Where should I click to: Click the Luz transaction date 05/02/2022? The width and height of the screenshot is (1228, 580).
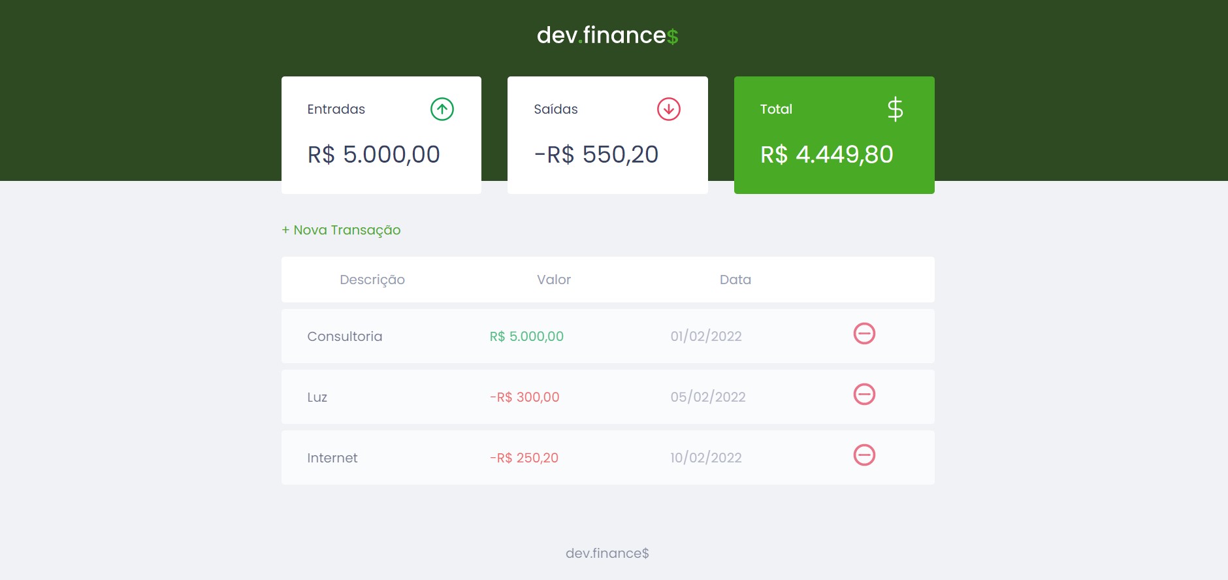(709, 396)
